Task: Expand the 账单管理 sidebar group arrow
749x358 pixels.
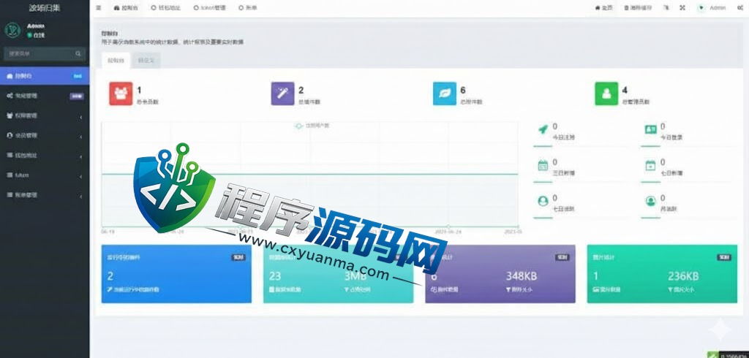Action: pos(80,196)
